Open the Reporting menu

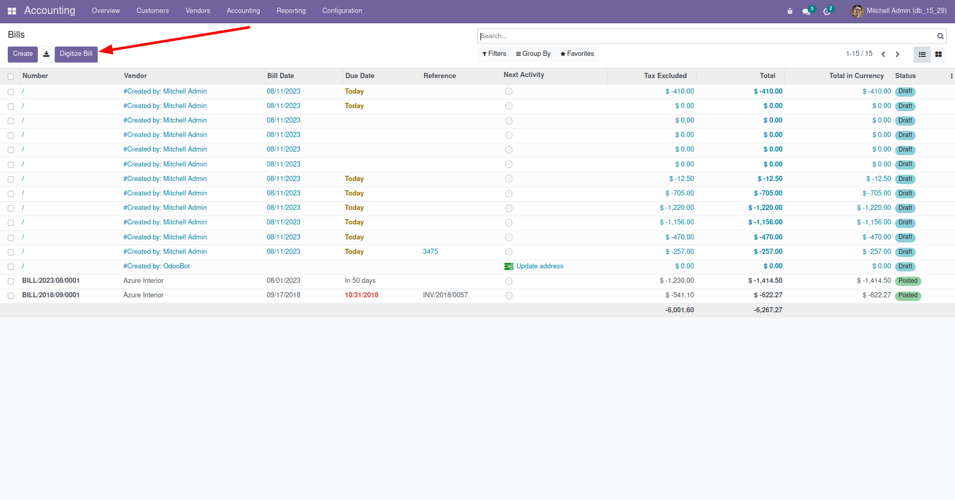click(x=291, y=11)
